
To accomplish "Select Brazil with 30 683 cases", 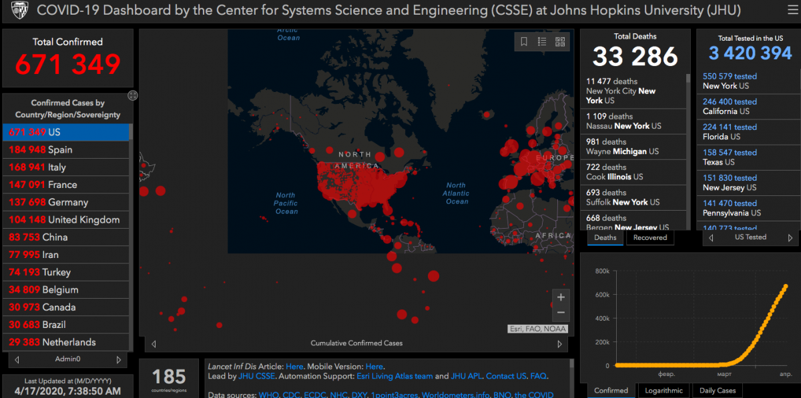I will pos(66,325).
